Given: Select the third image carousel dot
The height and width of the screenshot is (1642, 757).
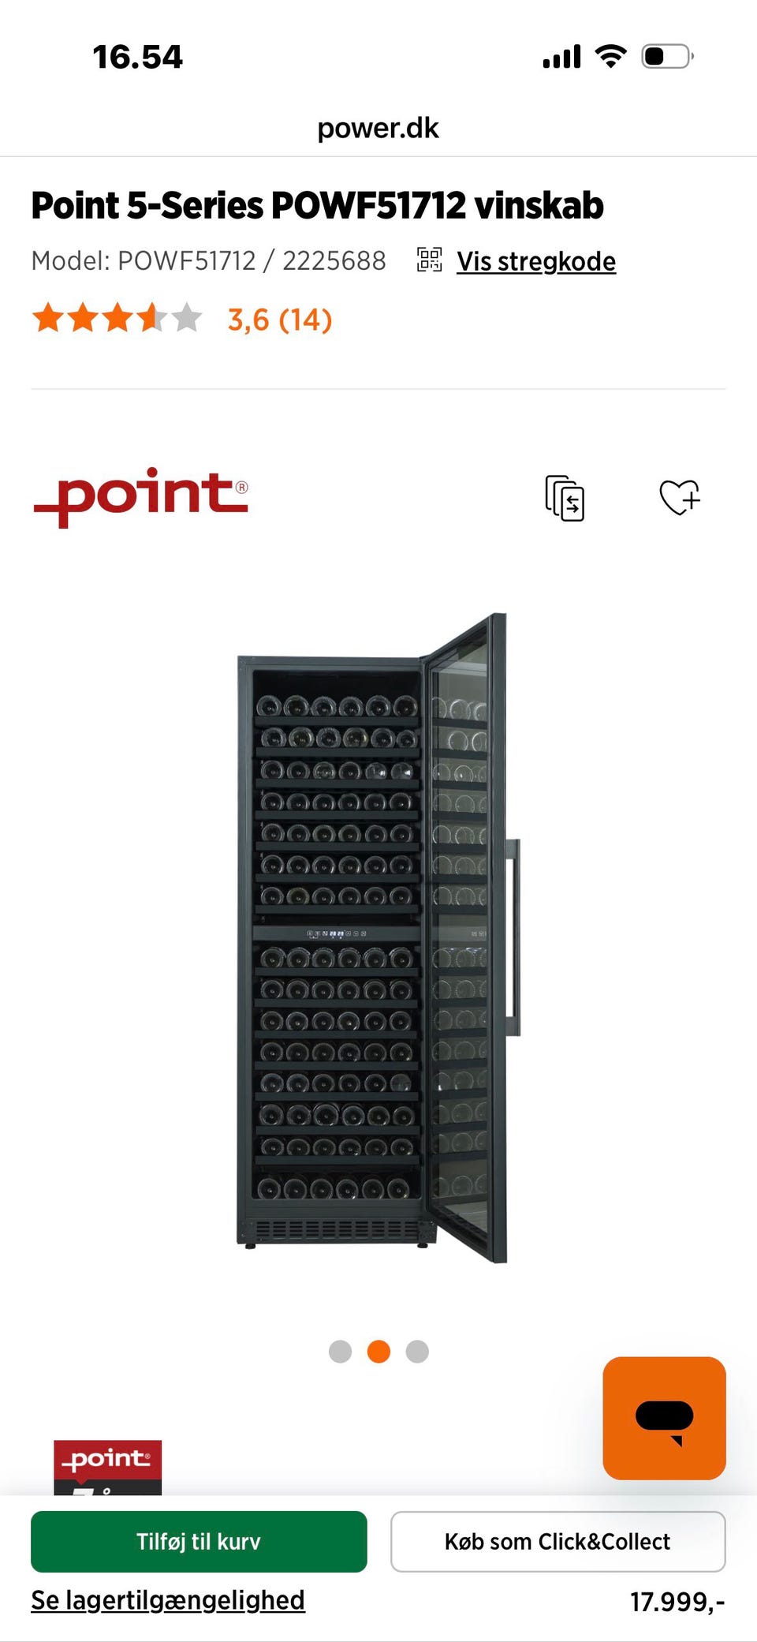Looking at the screenshot, I should pos(417,1352).
